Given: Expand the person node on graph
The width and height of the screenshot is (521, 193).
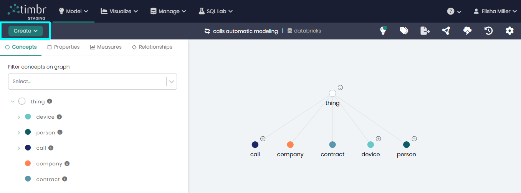Looking at the screenshot, I should click(x=414, y=139).
